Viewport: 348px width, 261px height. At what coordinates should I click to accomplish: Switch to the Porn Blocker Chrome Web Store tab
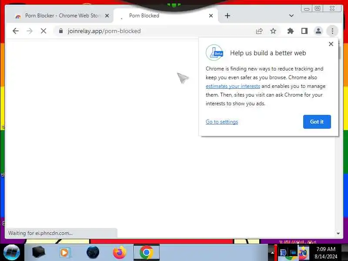pyautogui.click(x=59, y=16)
